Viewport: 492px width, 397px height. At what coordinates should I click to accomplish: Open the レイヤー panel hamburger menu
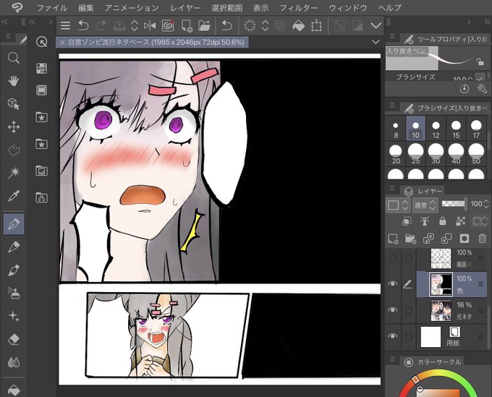[392, 189]
